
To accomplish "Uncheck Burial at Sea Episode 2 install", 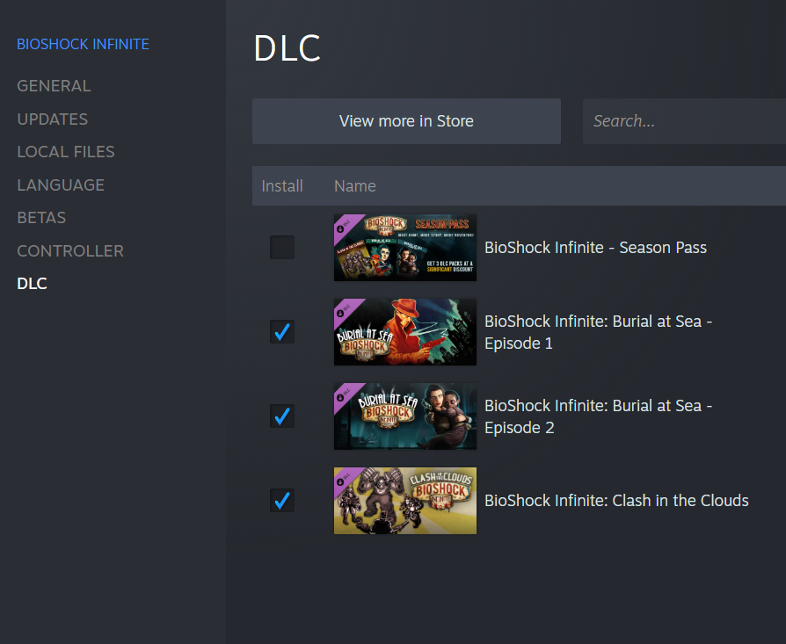I will pos(282,416).
